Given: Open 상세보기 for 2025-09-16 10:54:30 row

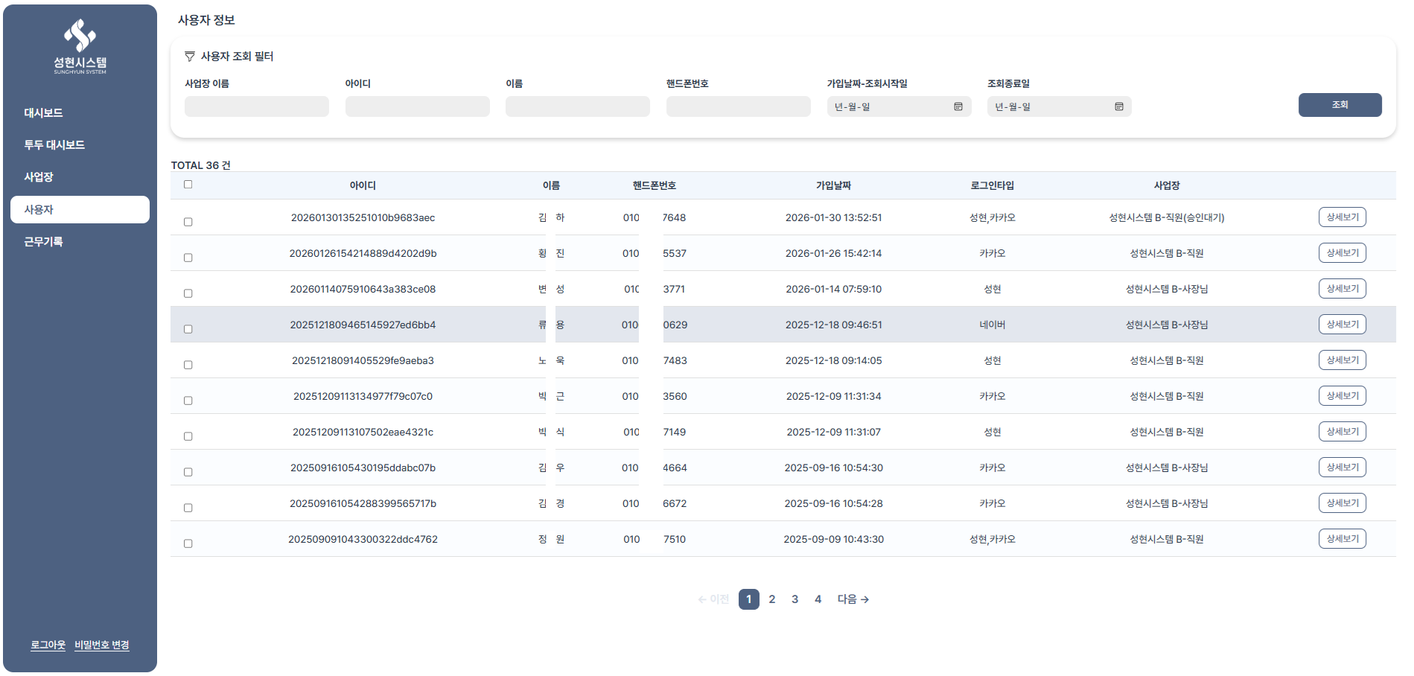Looking at the screenshot, I should [x=1343, y=468].
